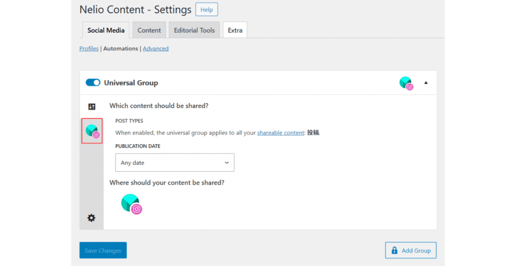Viewport: 516px width, 270px height.
Task: Switch to the Social Media tab
Action: point(106,30)
